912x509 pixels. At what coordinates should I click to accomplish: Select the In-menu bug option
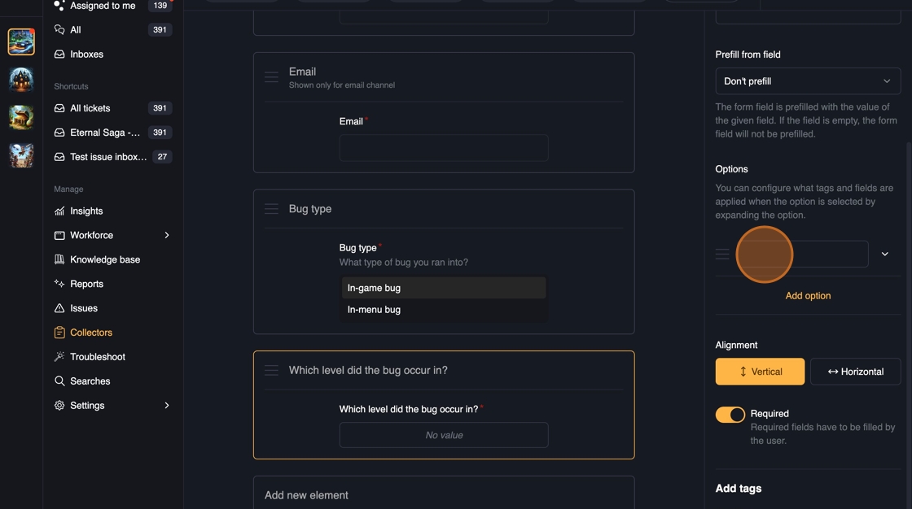click(x=374, y=310)
